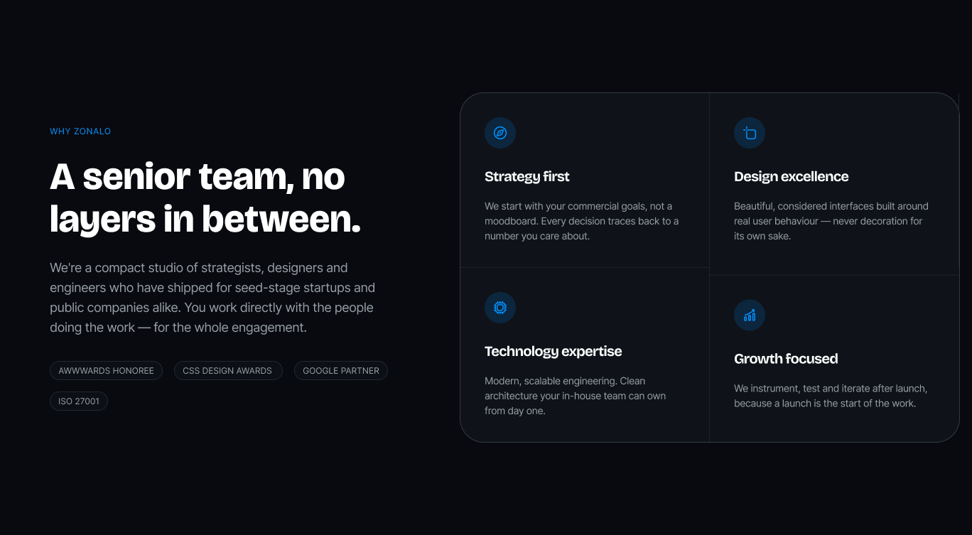Click the chip icon for Technology expertise
Image resolution: width=972 pixels, height=535 pixels.
[500, 308]
